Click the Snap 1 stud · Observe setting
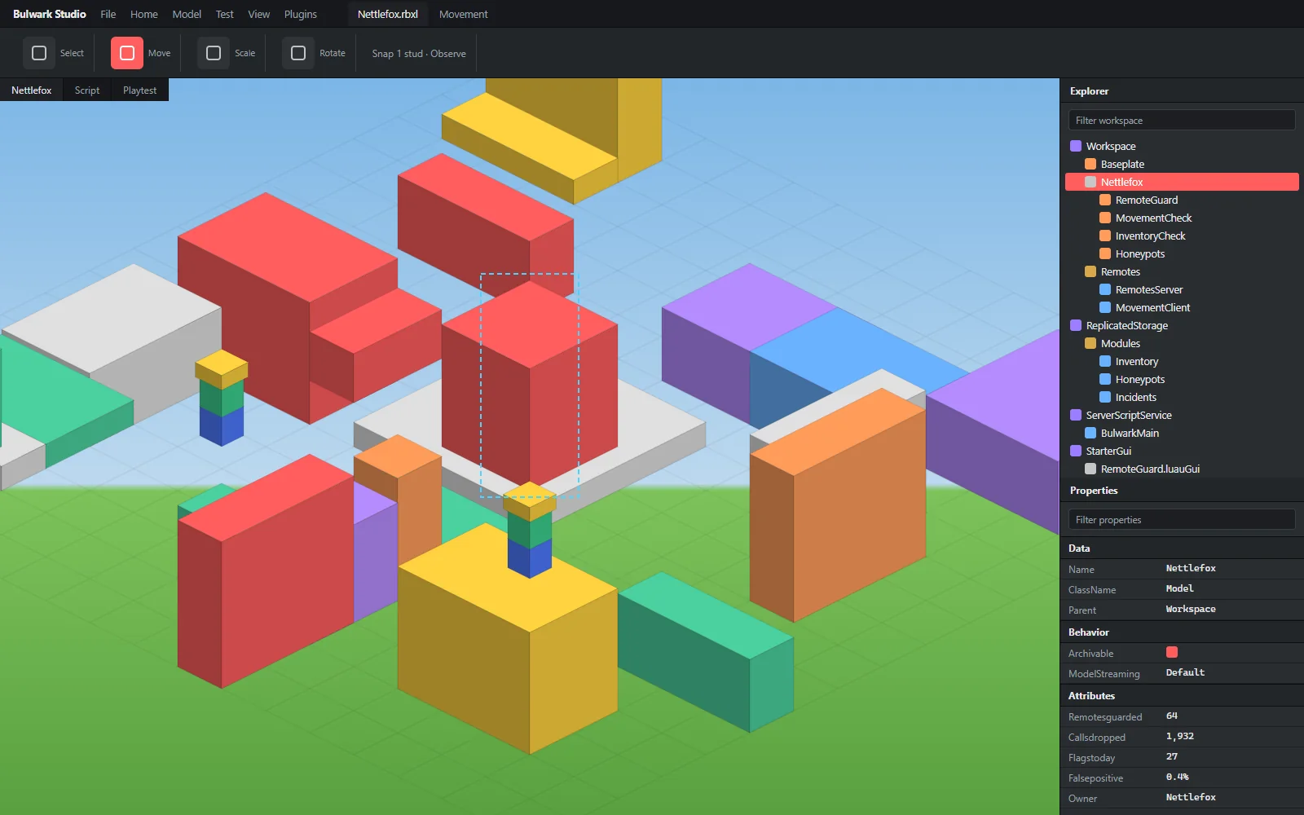Screen dimensions: 1304x815 click(419, 53)
